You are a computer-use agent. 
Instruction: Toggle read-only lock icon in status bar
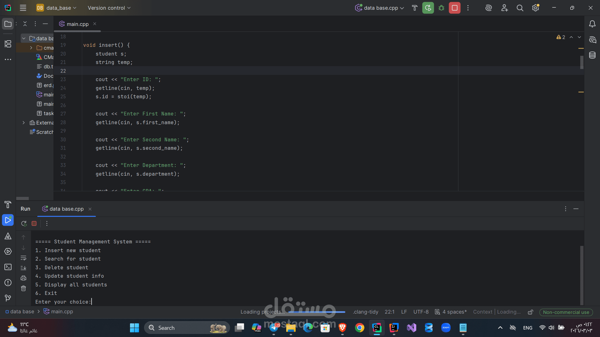530,312
